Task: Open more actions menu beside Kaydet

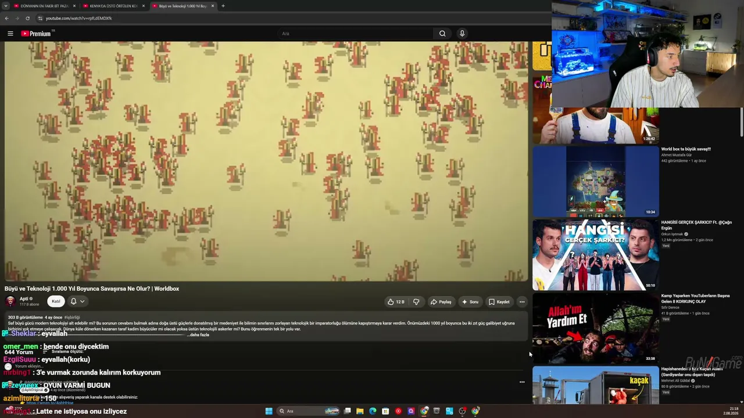Action: point(522,302)
